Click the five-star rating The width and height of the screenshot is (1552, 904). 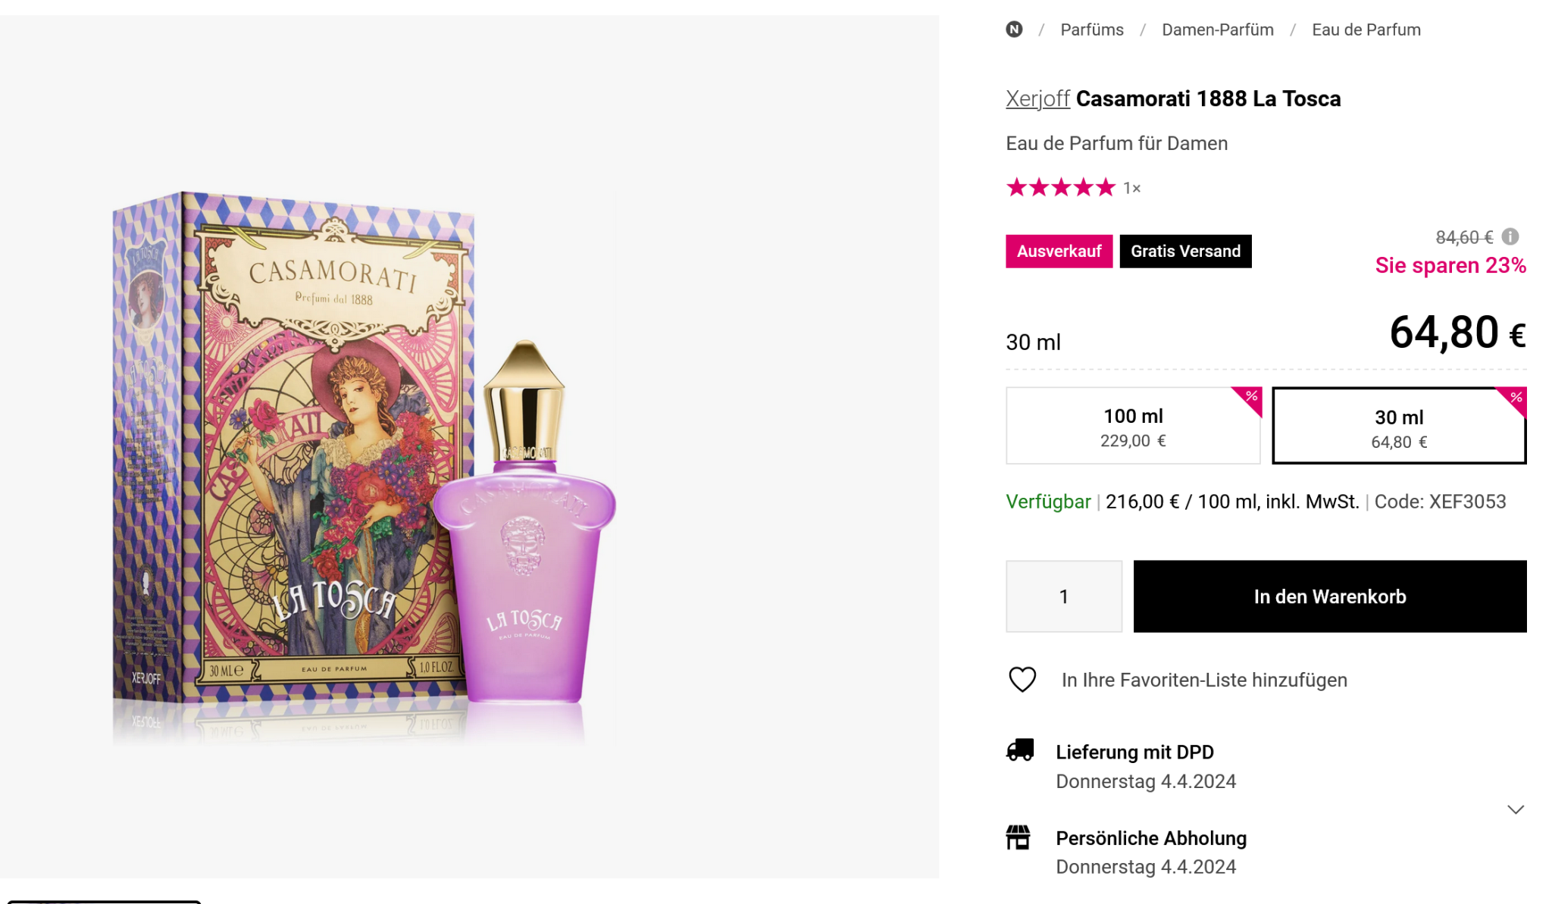point(1060,187)
